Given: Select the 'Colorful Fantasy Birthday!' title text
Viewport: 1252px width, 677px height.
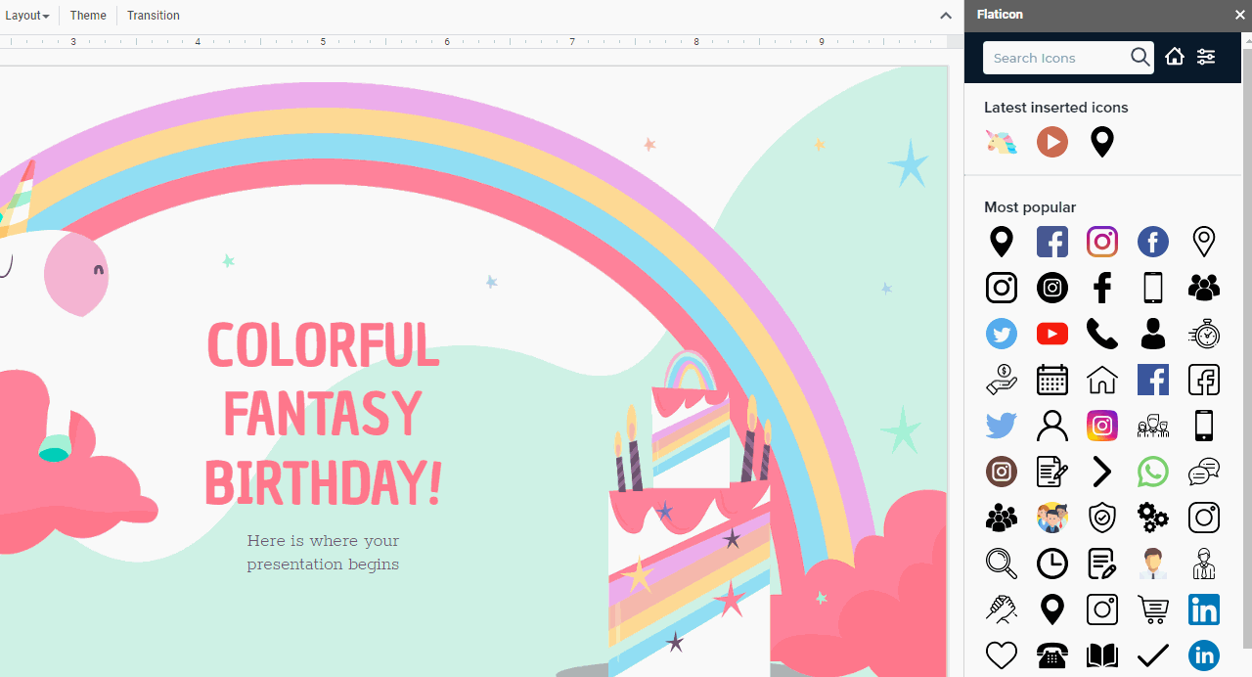Looking at the screenshot, I should tap(323, 413).
